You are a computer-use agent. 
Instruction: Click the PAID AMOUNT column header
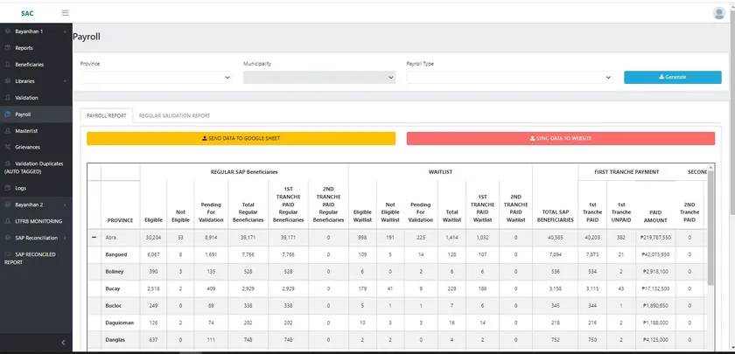[x=655, y=216]
